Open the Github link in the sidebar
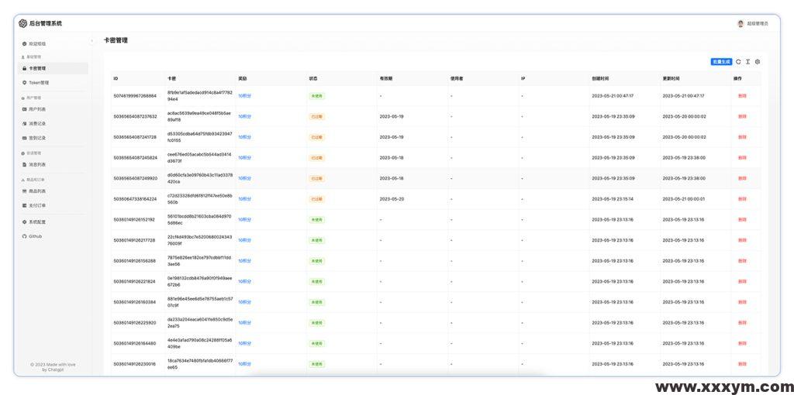This screenshot has height=395, width=794. click(x=35, y=236)
